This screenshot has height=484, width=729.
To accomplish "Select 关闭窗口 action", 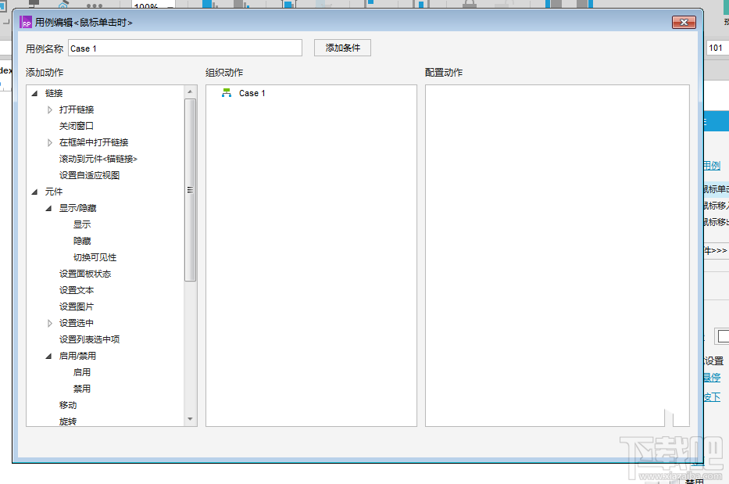I will tap(77, 126).
